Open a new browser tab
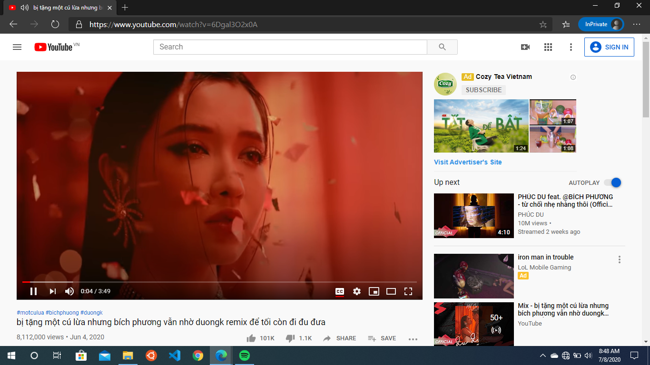This screenshot has height=365, width=650. point(125,8)
